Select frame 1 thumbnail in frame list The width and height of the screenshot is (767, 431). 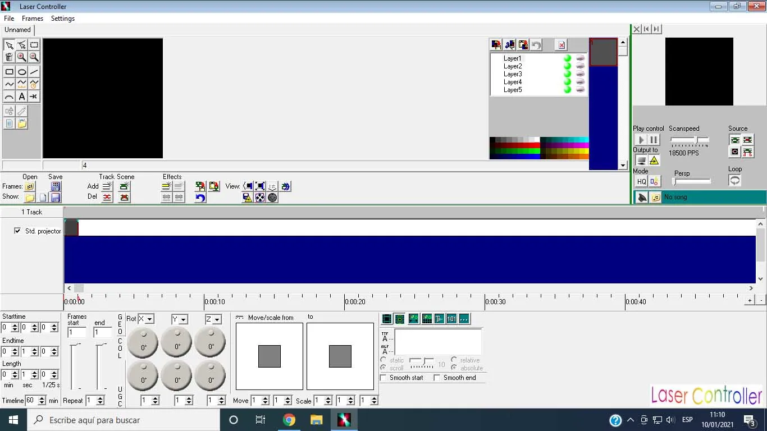[x=604, y=52]
